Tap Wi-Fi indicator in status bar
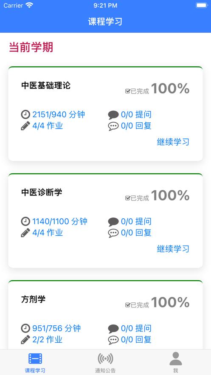The width and height of the screenshot is (211, 375). pyautogui.click(x=29, y=5)
